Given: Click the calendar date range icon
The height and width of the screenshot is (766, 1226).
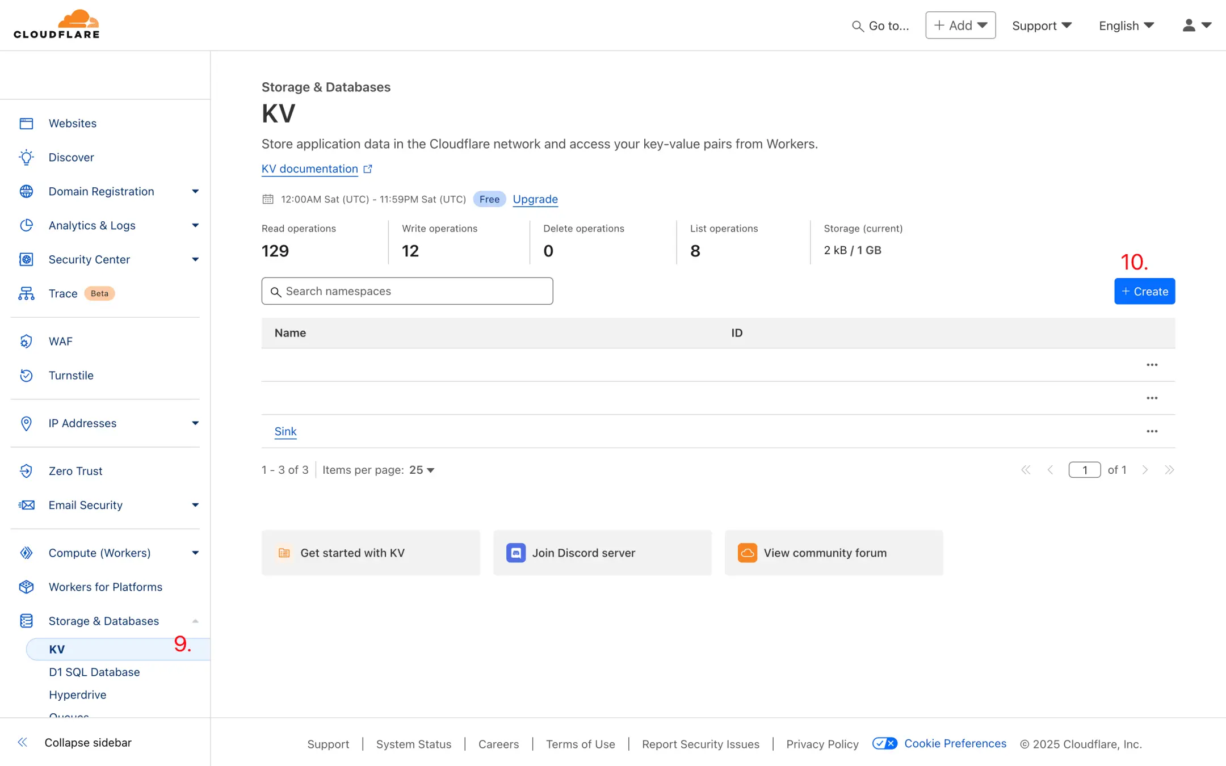Looking at the screenshot, I should [268, 199].
